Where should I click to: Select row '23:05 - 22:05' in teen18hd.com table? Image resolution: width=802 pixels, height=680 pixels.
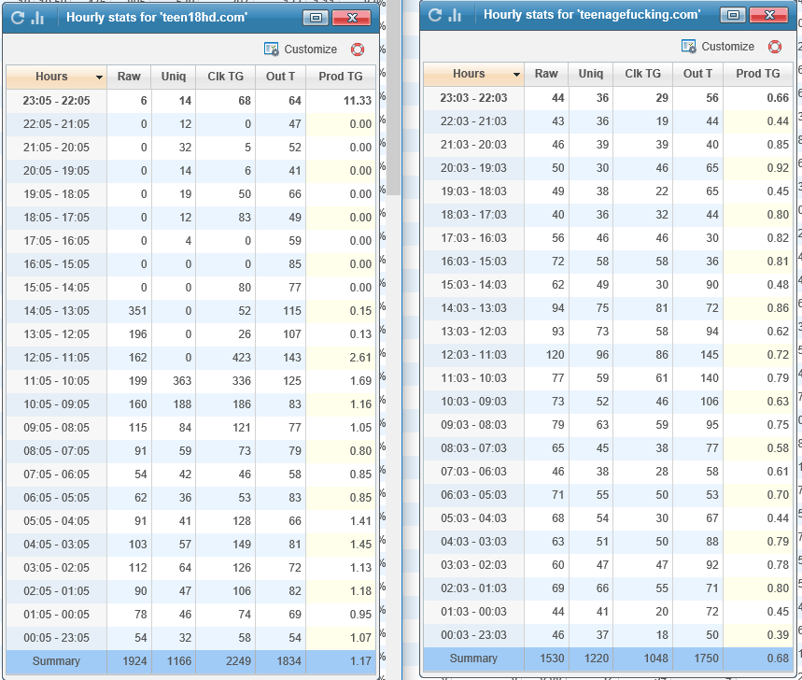click(x=190, y=101)
